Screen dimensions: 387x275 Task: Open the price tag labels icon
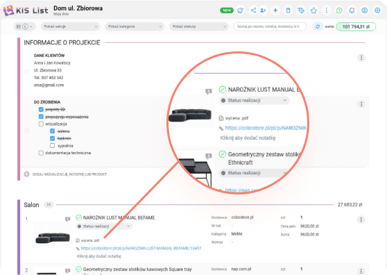[301, 10]
